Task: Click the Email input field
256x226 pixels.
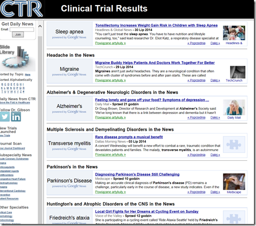Action: point(22,30)
